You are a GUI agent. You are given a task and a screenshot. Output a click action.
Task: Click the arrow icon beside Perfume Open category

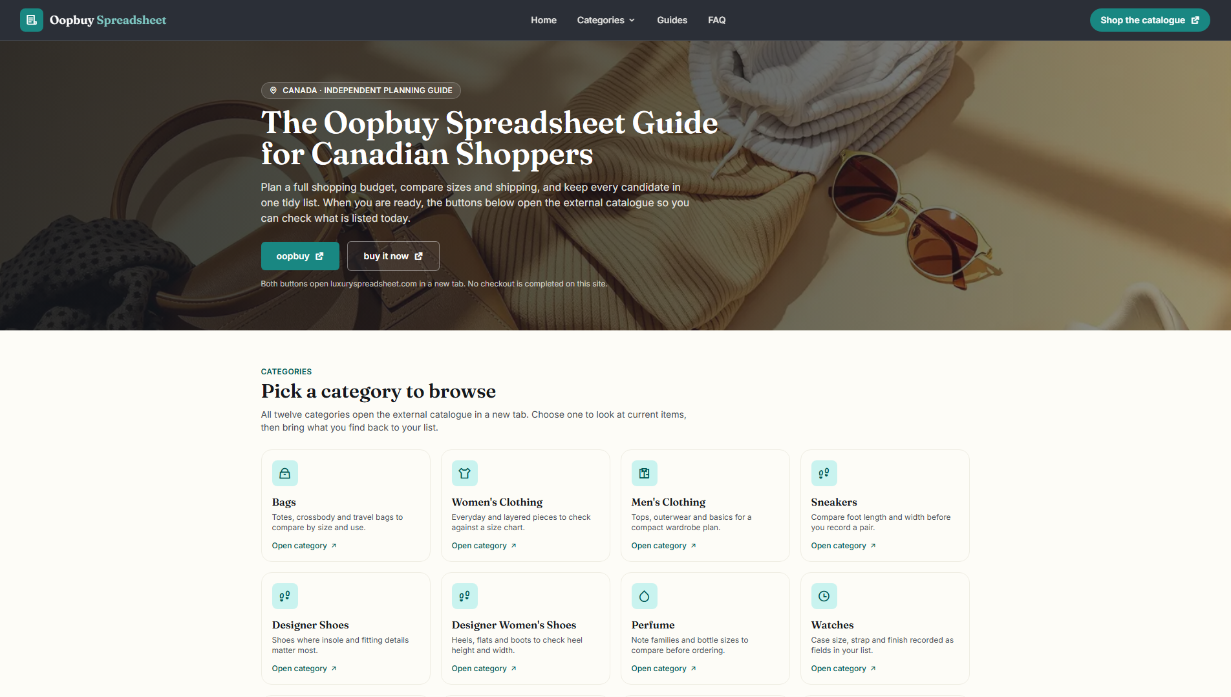click(x=694, y=669)
